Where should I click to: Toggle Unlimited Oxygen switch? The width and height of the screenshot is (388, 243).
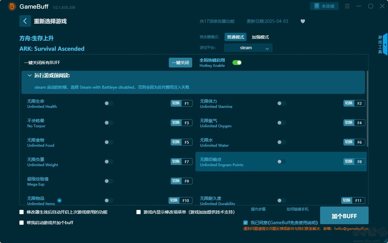[x=282, y=123]
